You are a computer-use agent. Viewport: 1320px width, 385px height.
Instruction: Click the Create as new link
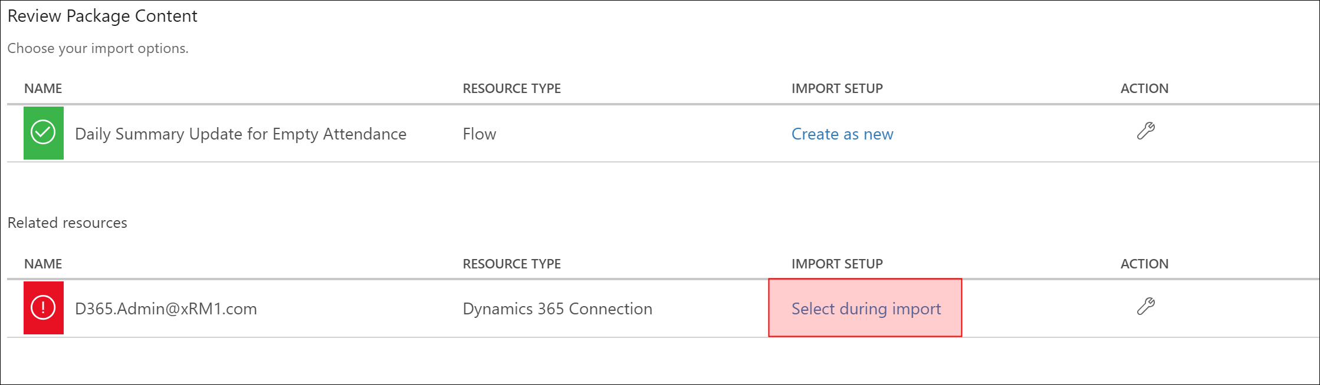click(x=842, y=134)
